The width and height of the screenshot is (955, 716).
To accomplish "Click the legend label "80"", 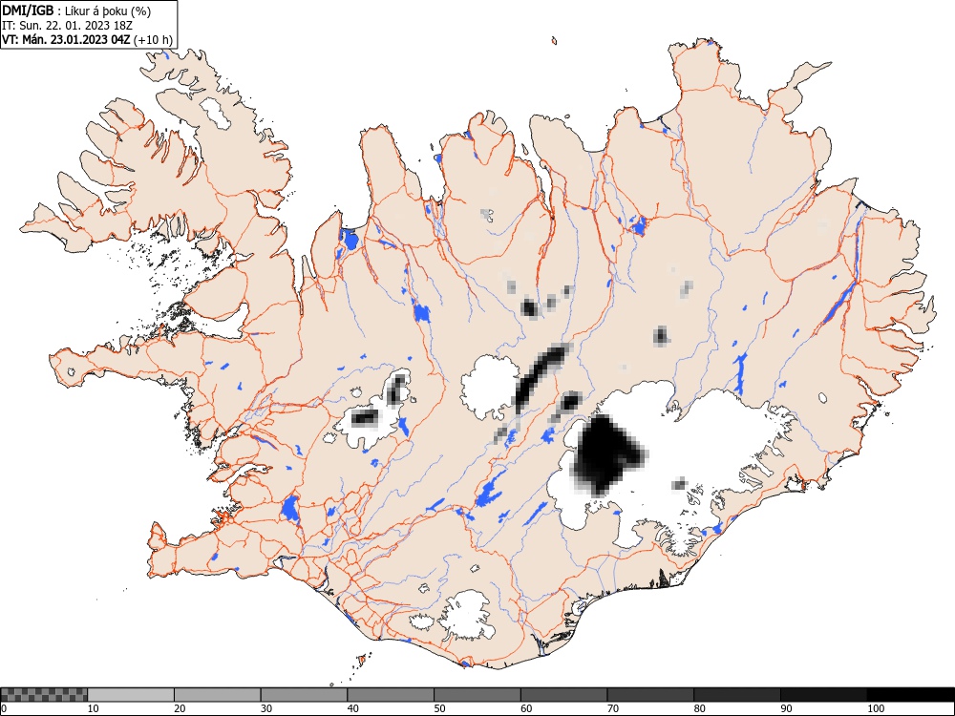I will point(699,708).
